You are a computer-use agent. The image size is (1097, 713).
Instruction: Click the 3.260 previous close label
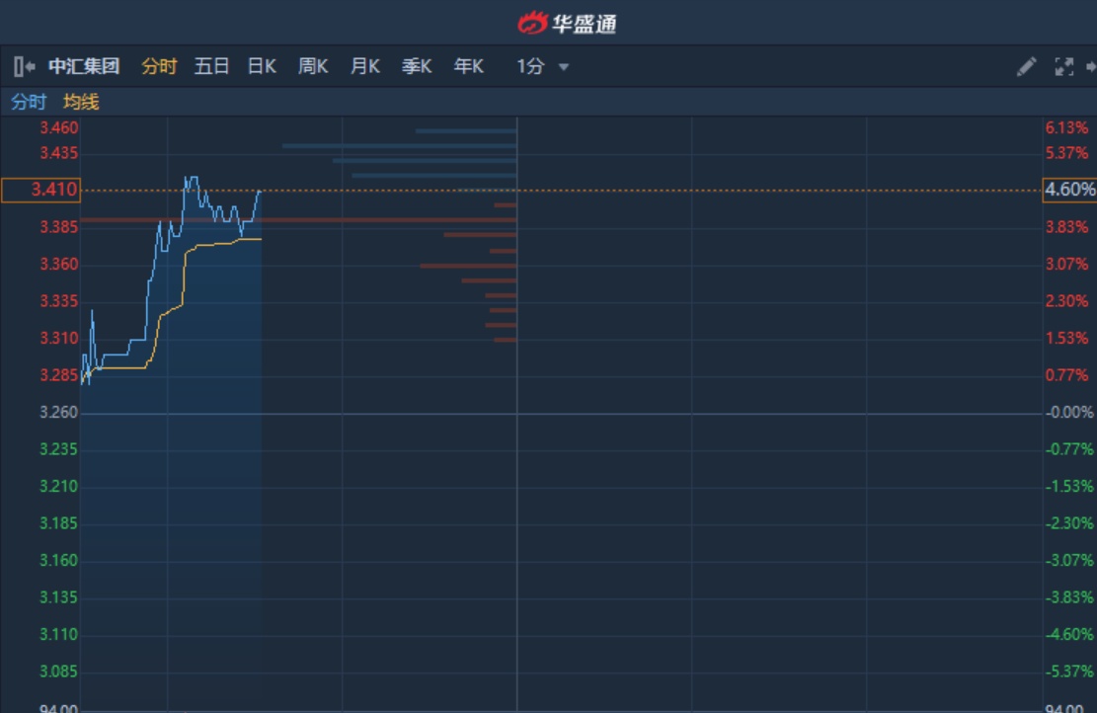[59, 413]
